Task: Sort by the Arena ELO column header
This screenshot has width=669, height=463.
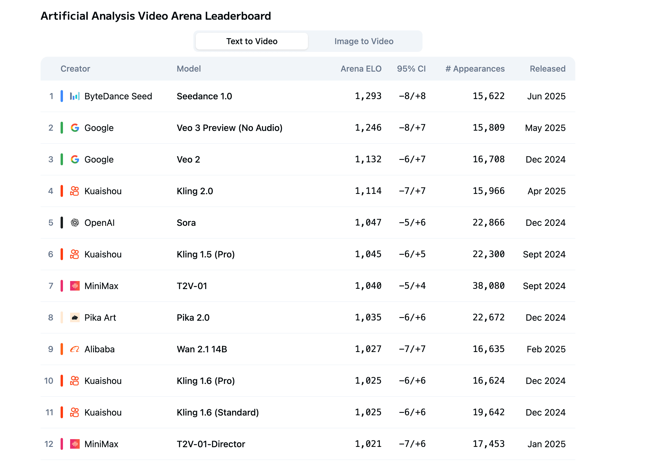Action: [361, 69]
